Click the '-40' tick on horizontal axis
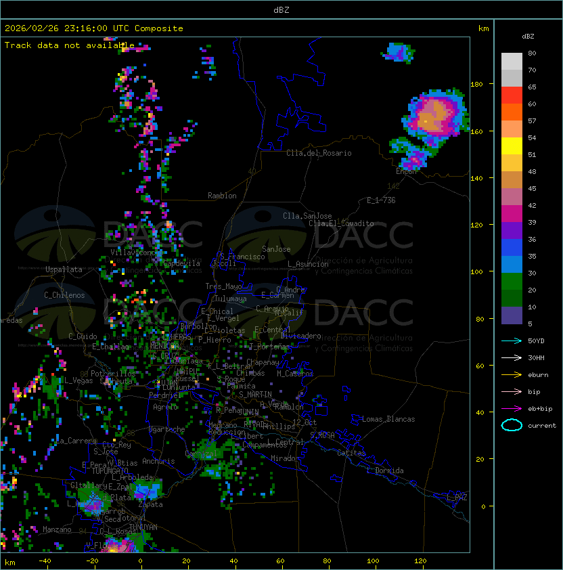 coord(45,561)
